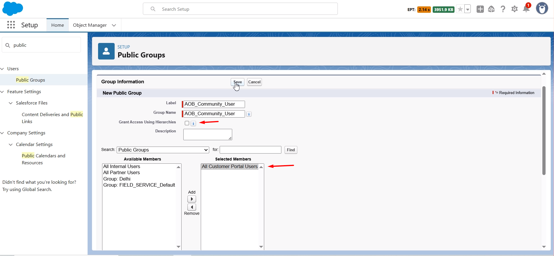Open the Setup gear menu
554x256 pixels.
point(514,9)
